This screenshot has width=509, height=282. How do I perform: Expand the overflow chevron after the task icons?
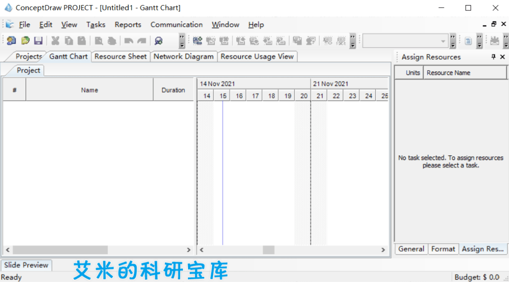pyautogui.click(x=353, y=41)
